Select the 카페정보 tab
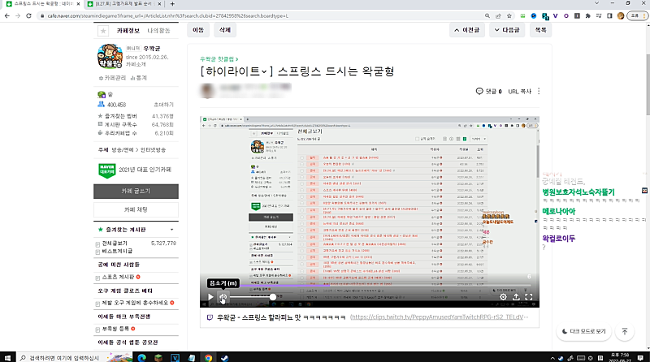Image resolution: width=650 pixels, height=362 pixels. pos(129,30)
